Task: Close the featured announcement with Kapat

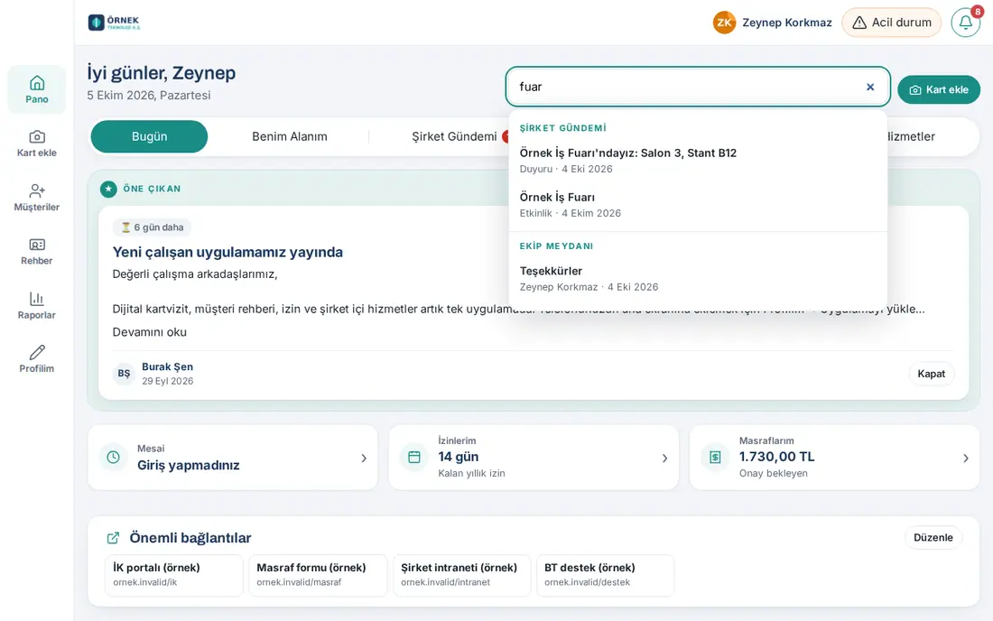Action: [x=931, y=374]
